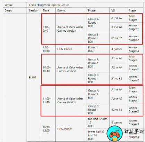145x142 pixels.
Task: Click the Events column header
Action: (71, 10)
